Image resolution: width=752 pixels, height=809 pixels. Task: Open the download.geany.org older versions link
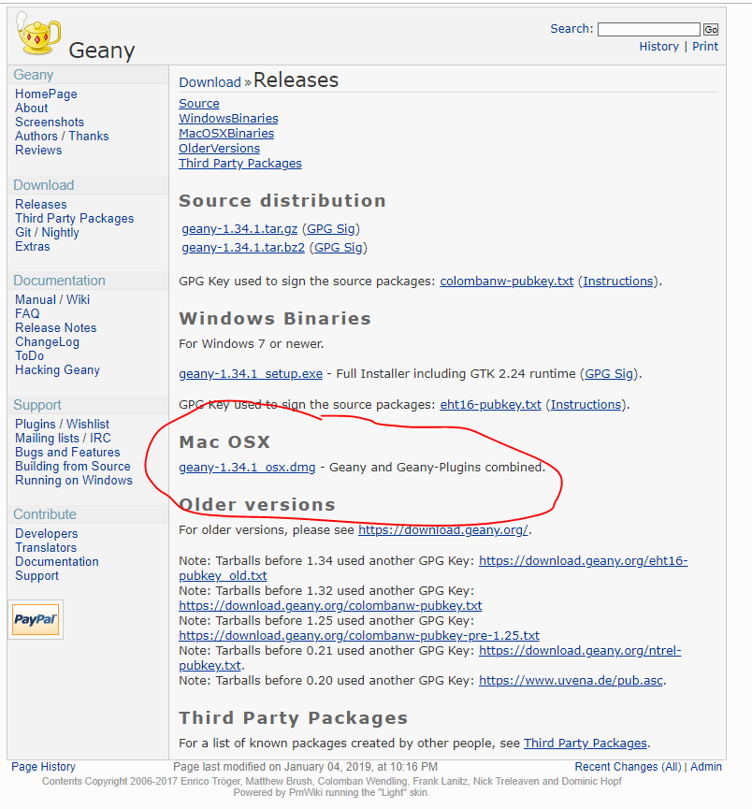(442, 530)
